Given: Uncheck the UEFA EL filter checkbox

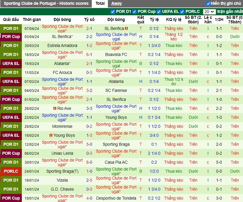Looking at the screenshot, I should 159,12.
